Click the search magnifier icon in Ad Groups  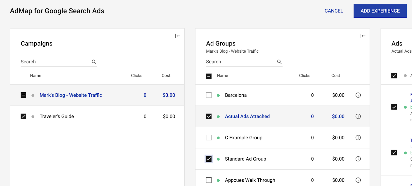tap(279, 62)
